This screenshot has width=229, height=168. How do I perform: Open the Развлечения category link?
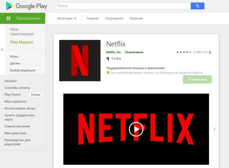tap(134, 52)
